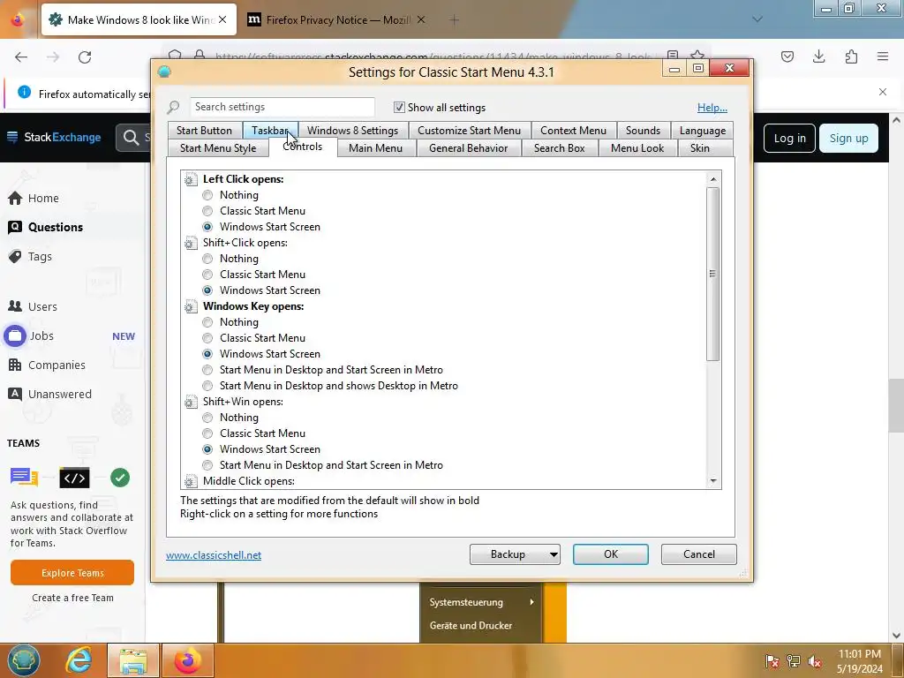Click the settings search magnifier icon
The image size is (904, 678).
[x=174, y=107]
